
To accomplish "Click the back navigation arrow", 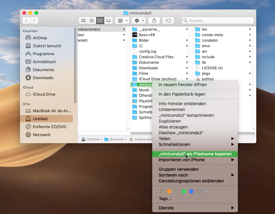I will [26, 21].
